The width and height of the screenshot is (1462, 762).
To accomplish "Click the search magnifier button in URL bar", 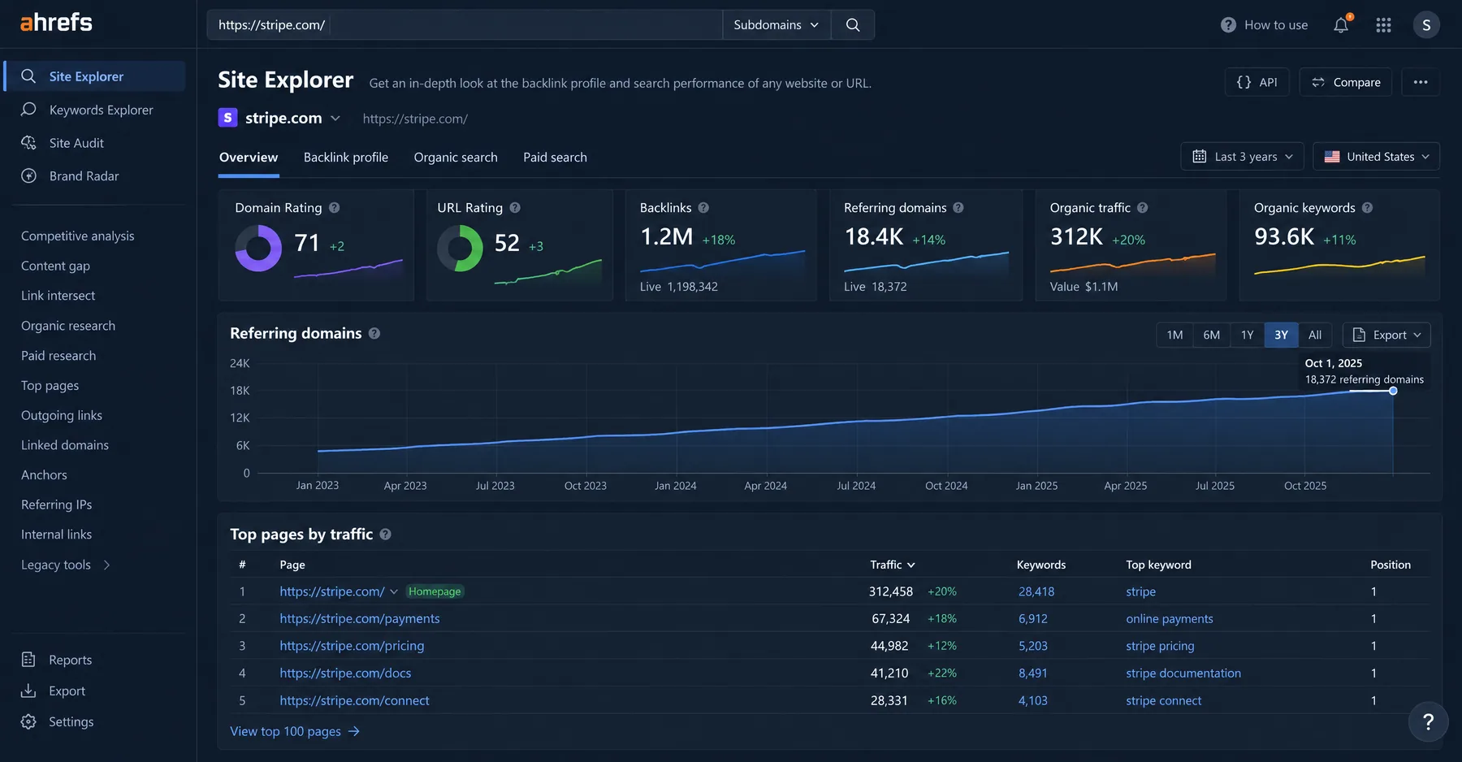I will coord(853,25).
